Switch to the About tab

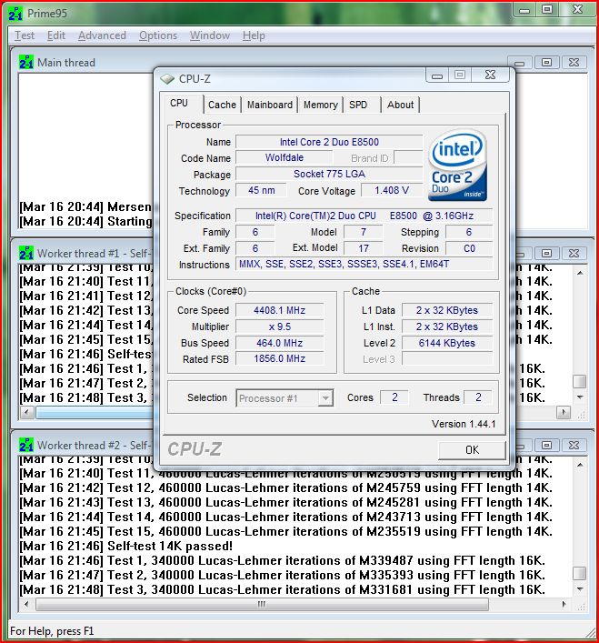pos(400,105)
